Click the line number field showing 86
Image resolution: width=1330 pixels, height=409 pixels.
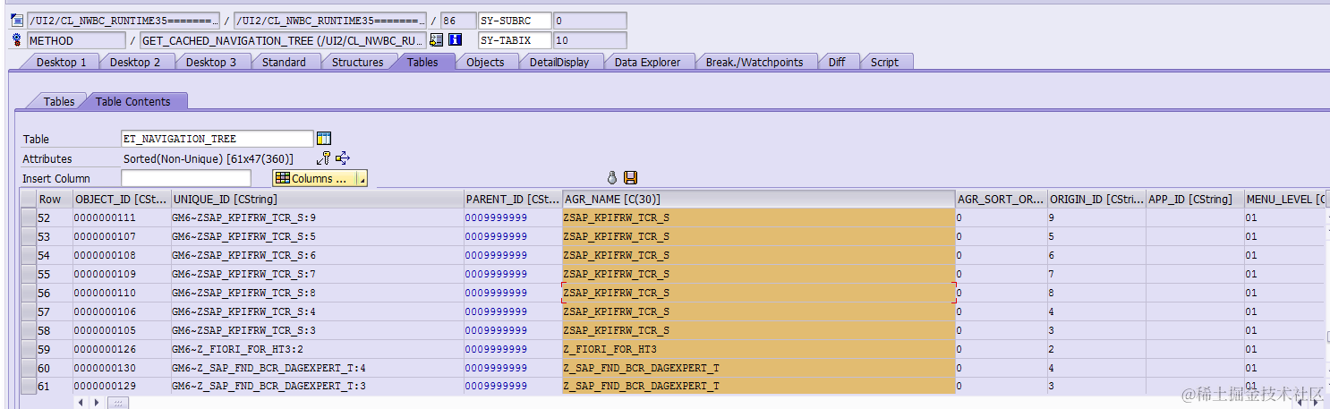[458, 21]
